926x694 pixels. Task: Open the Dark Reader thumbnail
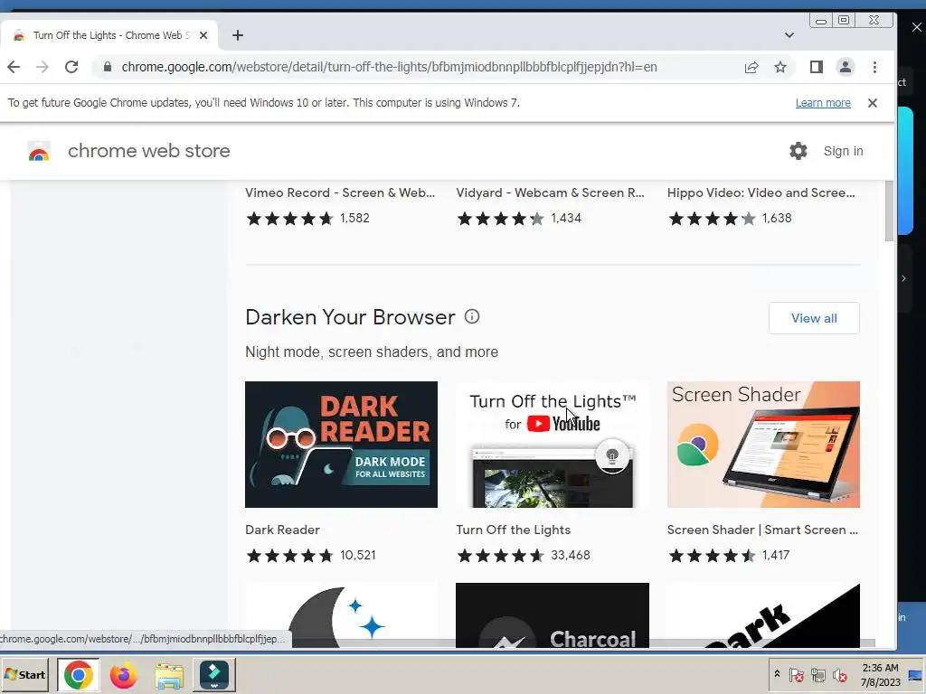click(341, 445)
